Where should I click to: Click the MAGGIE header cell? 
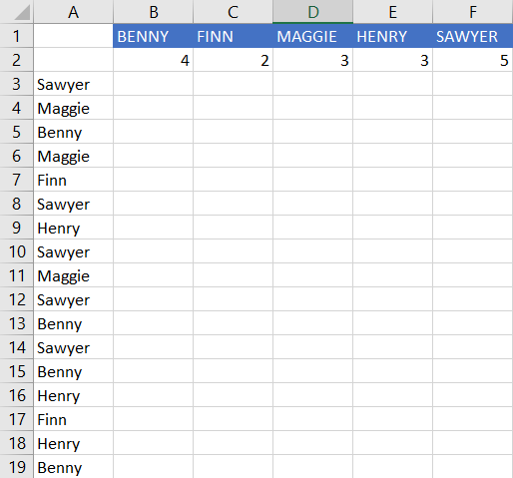[312, 36]
